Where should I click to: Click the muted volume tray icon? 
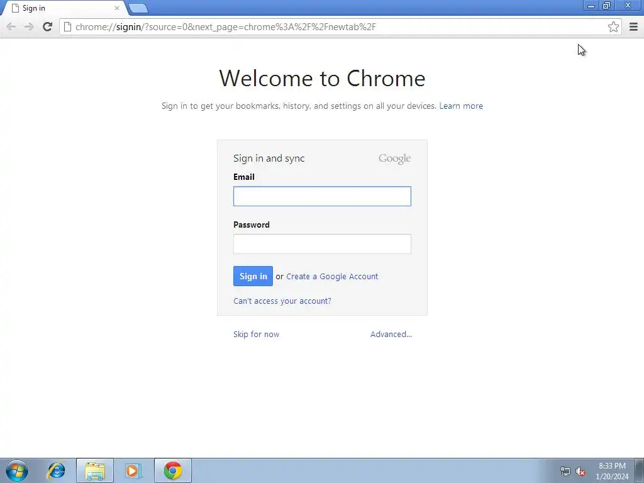tap(580, 471)
